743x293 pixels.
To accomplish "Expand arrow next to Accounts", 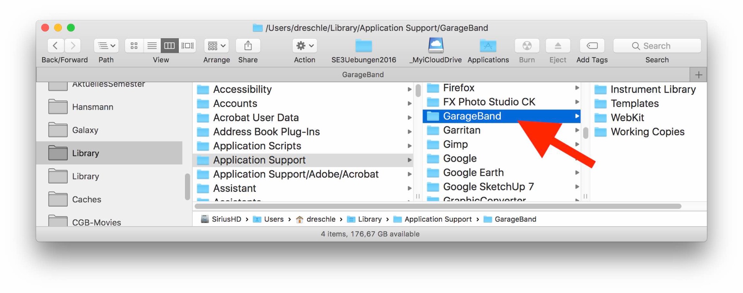I will pyautogui.click(x=409, y=103).
